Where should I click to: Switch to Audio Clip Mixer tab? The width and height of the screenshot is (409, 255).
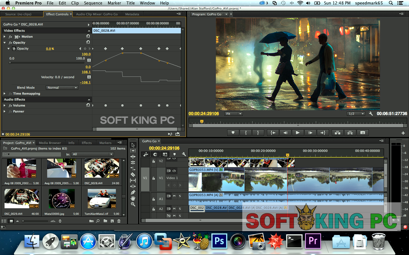click(x=97, y=14)
